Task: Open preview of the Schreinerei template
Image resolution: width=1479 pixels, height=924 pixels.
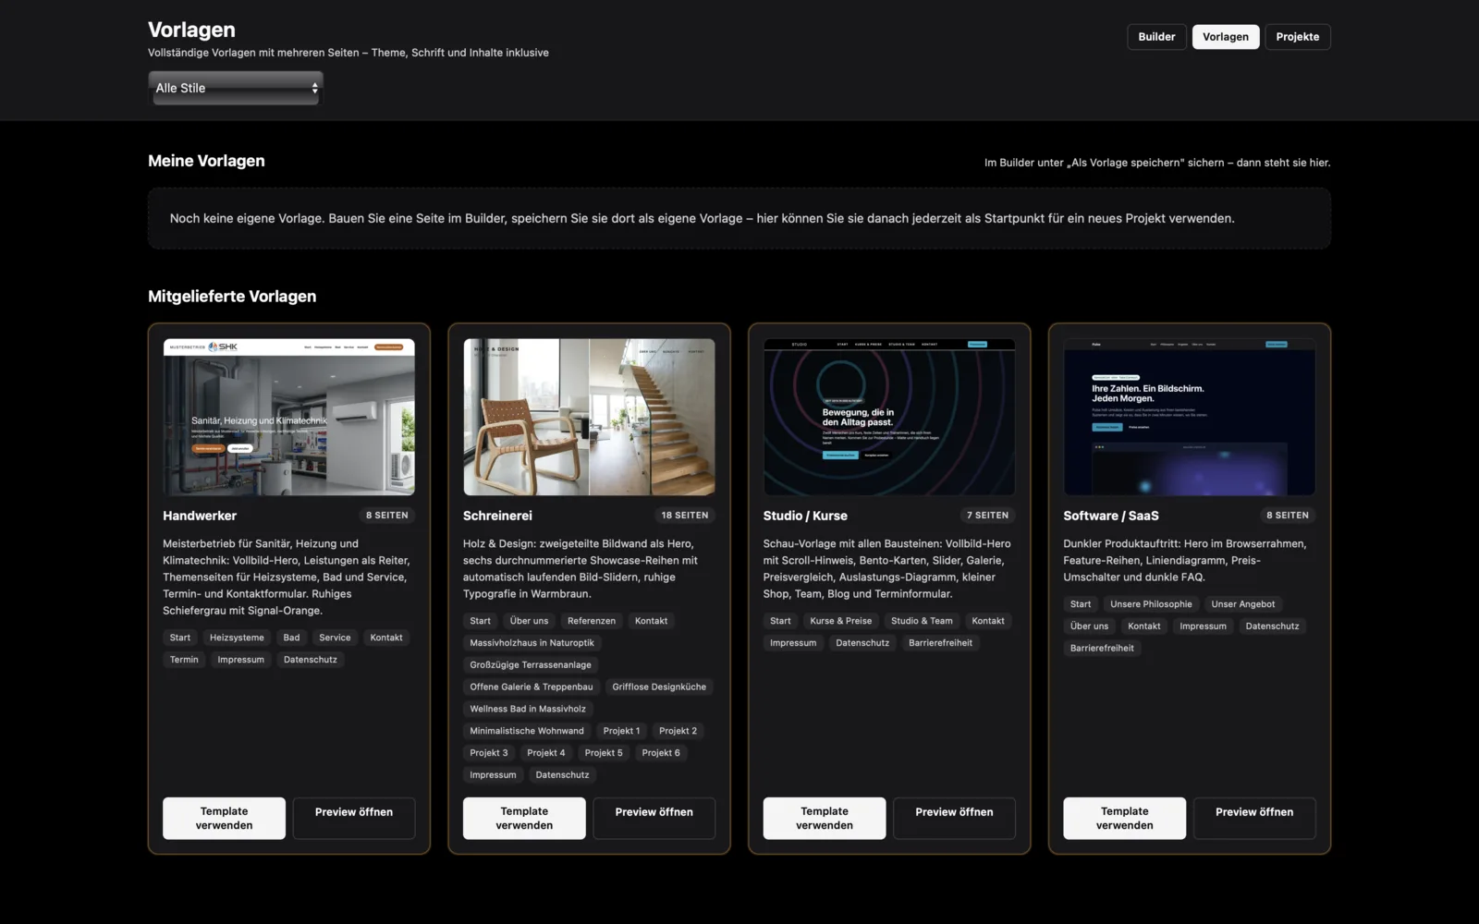Action: tap(654, 819)
